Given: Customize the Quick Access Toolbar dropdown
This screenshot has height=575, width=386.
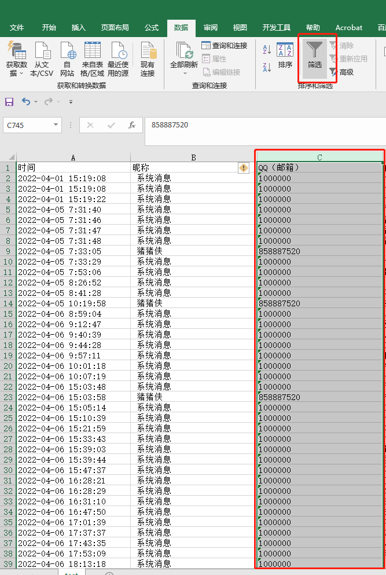Looking at the screenshot, I should click(71, 101).
